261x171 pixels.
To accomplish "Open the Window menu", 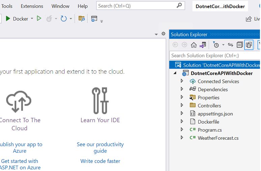I will [x=60, y=6].
